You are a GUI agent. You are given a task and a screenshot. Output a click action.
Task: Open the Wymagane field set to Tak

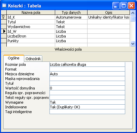pos(87,102)
